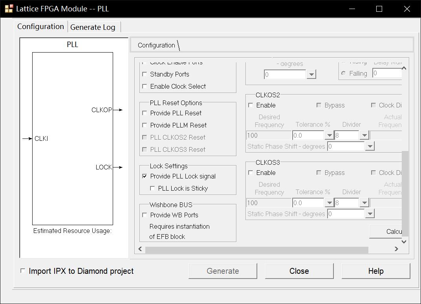Viewport: 421px width, 304px height.
Task: Open CLKOS3 Static Phase Shift dropdown
Action: pos(370,214)
